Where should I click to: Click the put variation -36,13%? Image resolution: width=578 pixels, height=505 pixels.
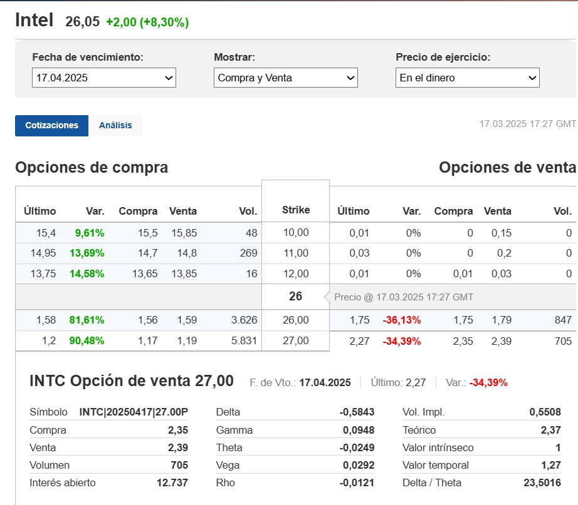pos(402,320)
